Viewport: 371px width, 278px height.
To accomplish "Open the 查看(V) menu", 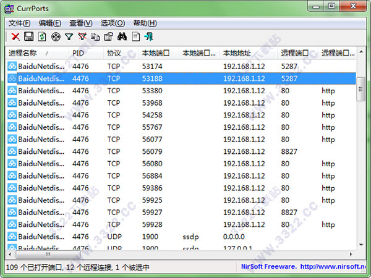I will tap(80, 23).
